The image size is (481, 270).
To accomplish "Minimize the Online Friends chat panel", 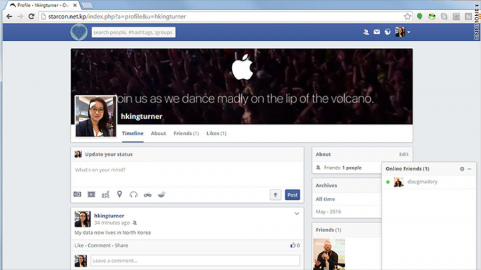I will tap(469, 169).
